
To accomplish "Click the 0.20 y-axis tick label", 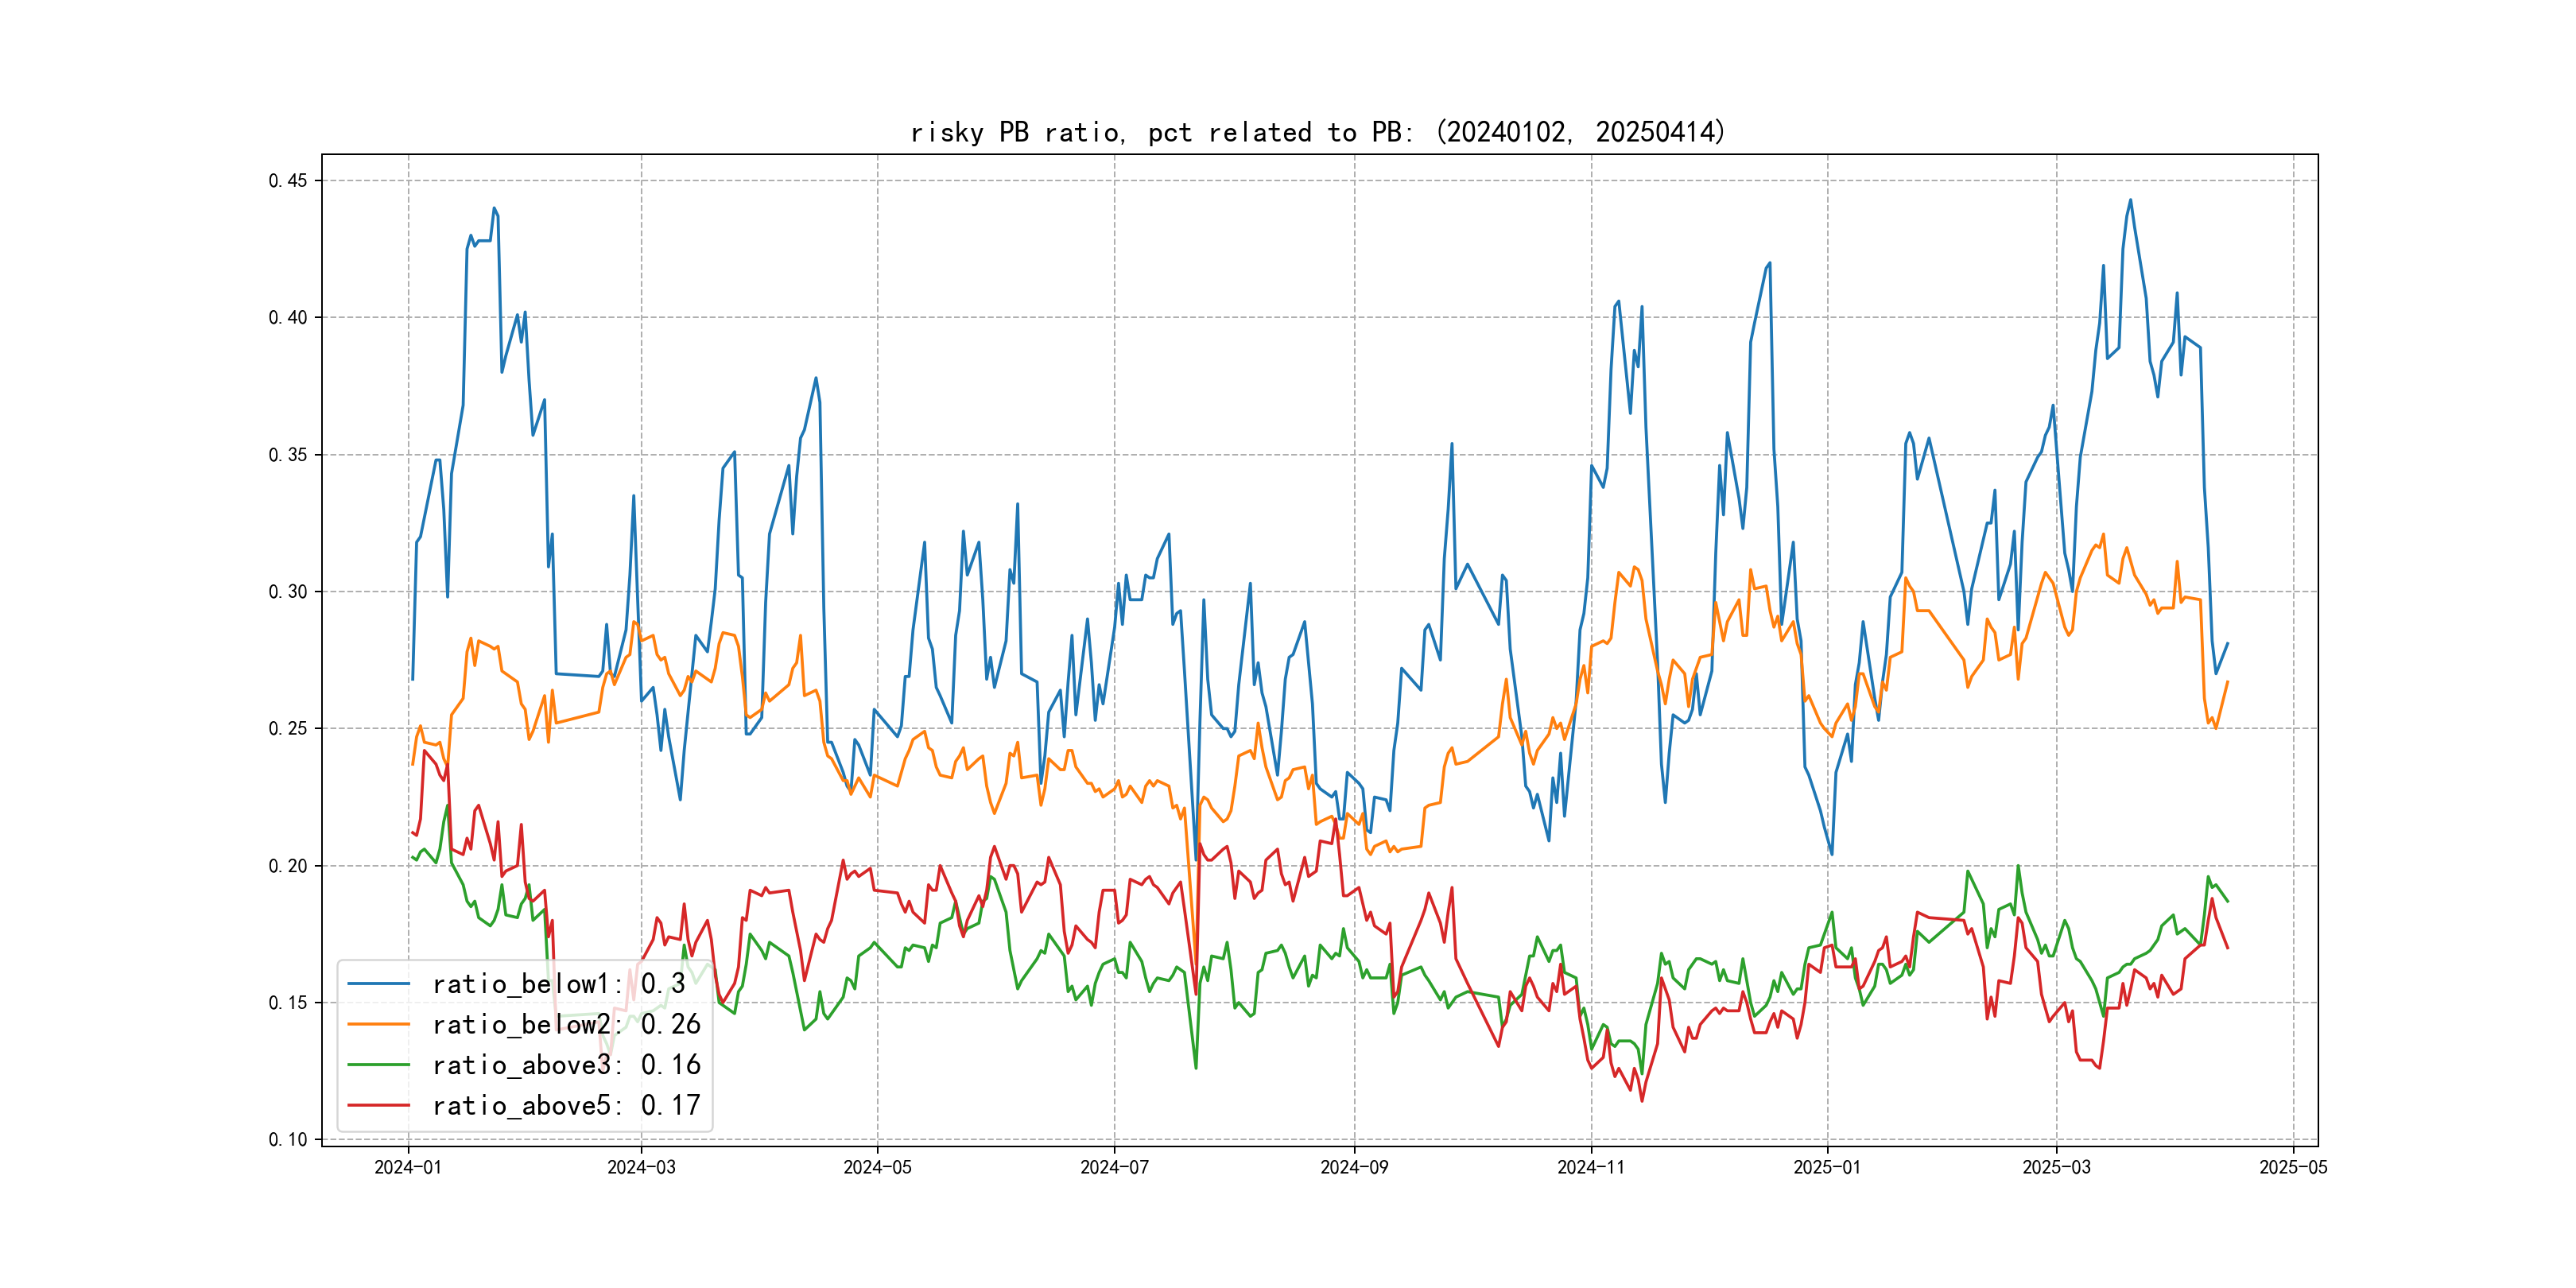I will point(288,866).
